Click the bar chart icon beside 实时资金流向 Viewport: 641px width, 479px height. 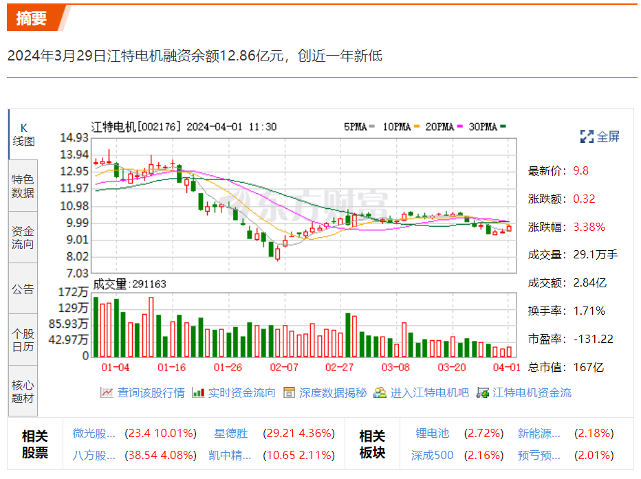[198, 393]
